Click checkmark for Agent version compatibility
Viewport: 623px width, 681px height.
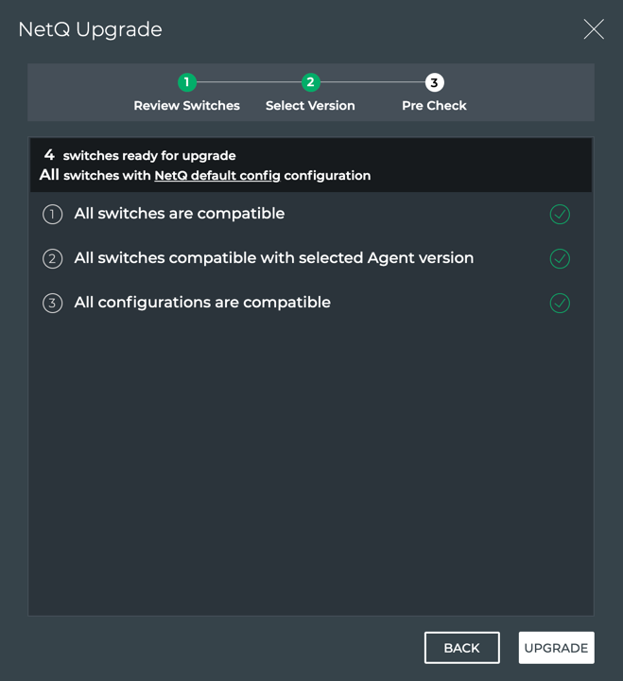click(x=560, y=258)
